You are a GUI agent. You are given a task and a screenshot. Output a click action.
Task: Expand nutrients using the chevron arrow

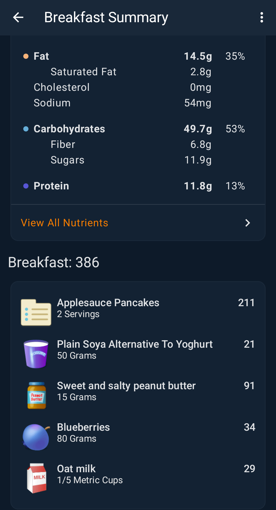point(248,223)
